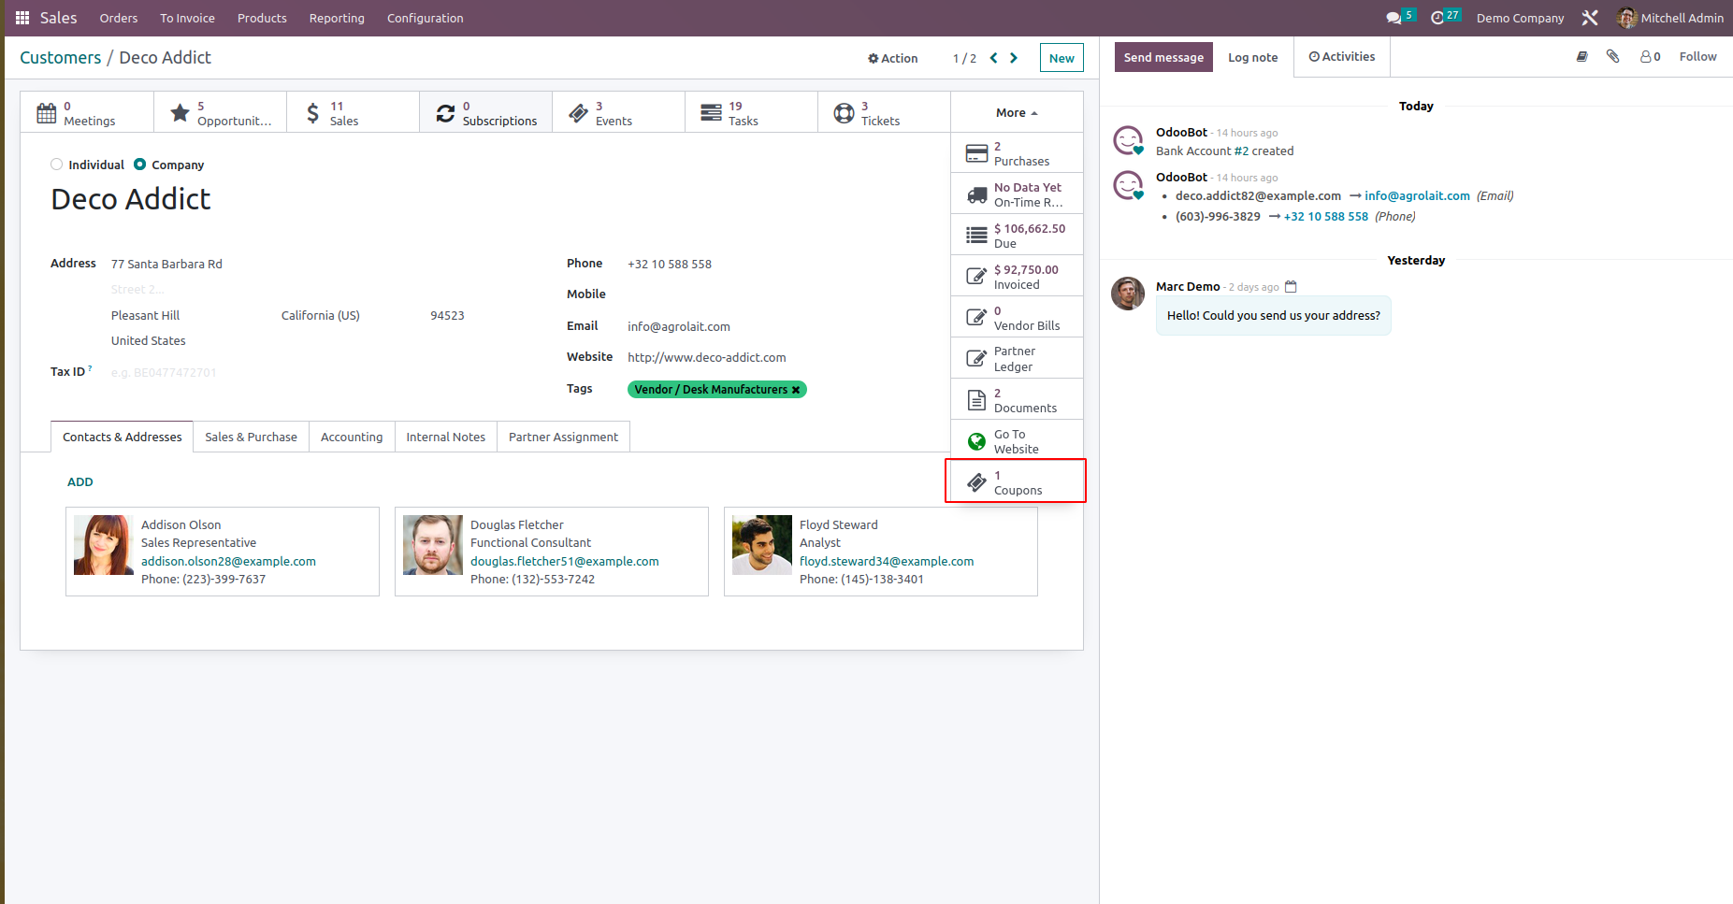Image resolution: width=1733 pixels, height=904 pixels.
Task: Open the $92,750.00 Invoiced button
Action: click(x=1017, y=277)
